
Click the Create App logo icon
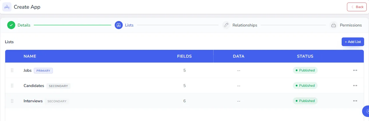(7, 7)
